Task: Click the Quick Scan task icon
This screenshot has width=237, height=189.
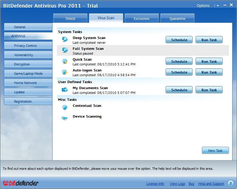Action: click(x=65, y=61)
